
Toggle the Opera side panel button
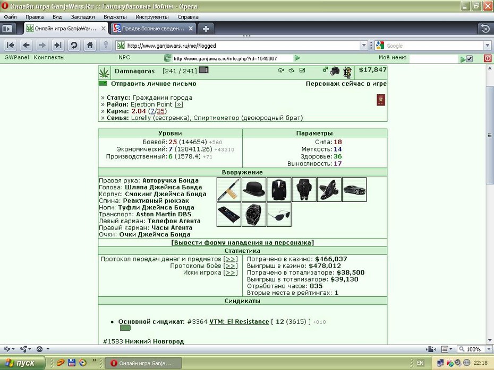(7, 29)
